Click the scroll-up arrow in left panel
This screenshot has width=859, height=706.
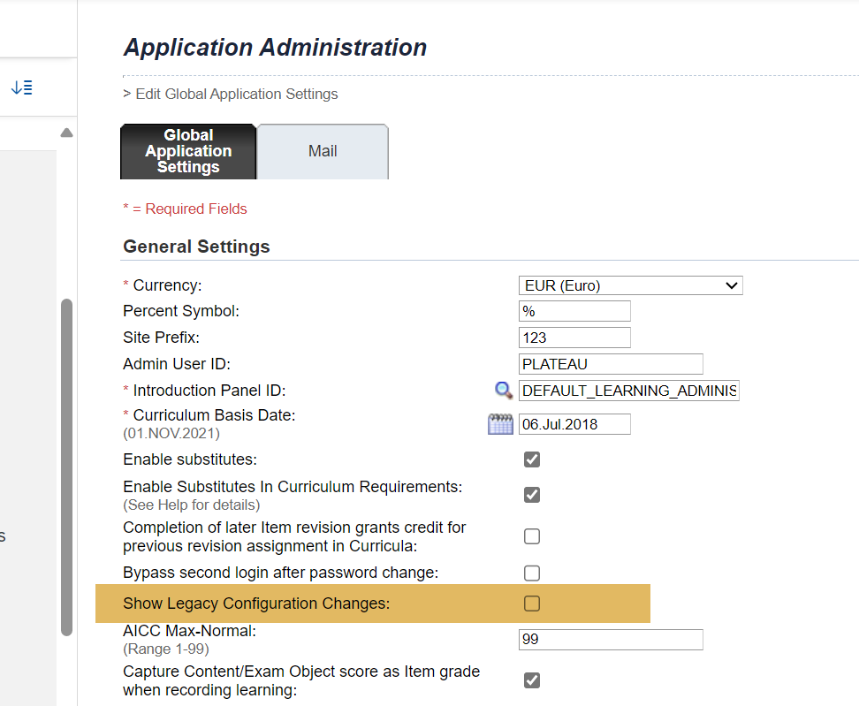(x=66, y=133)
